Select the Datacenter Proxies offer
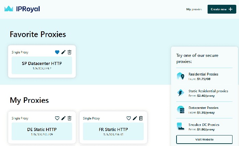This screenshot has height=146, width=239. (203, 110)
